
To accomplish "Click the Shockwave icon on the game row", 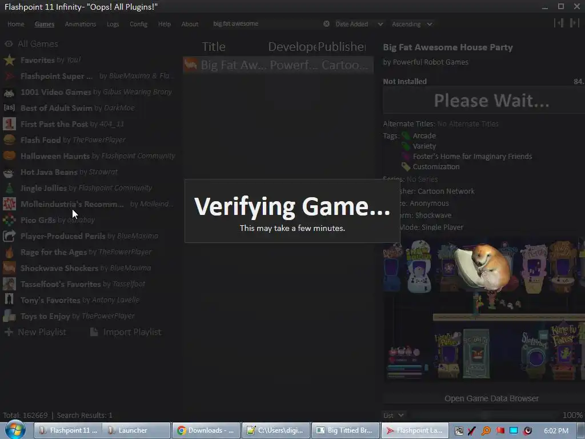I will tap(191, 65).
